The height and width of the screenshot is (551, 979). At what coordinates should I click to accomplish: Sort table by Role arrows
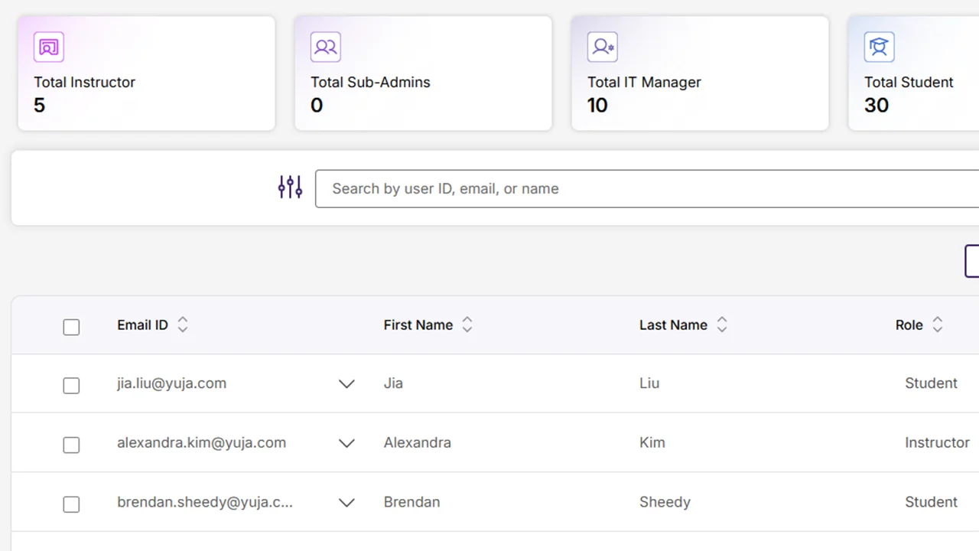(937, 325)
